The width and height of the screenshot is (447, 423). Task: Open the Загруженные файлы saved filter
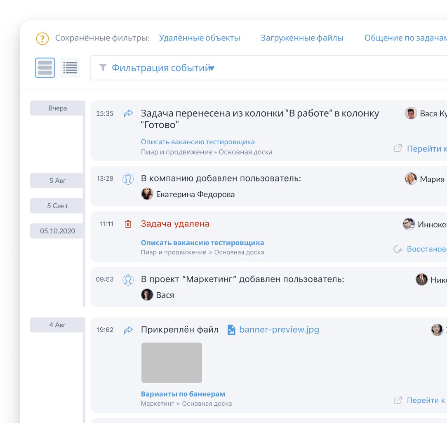click(302, 38)
